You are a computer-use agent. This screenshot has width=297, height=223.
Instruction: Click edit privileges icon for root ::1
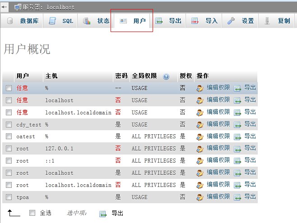[x=200, y=161]
